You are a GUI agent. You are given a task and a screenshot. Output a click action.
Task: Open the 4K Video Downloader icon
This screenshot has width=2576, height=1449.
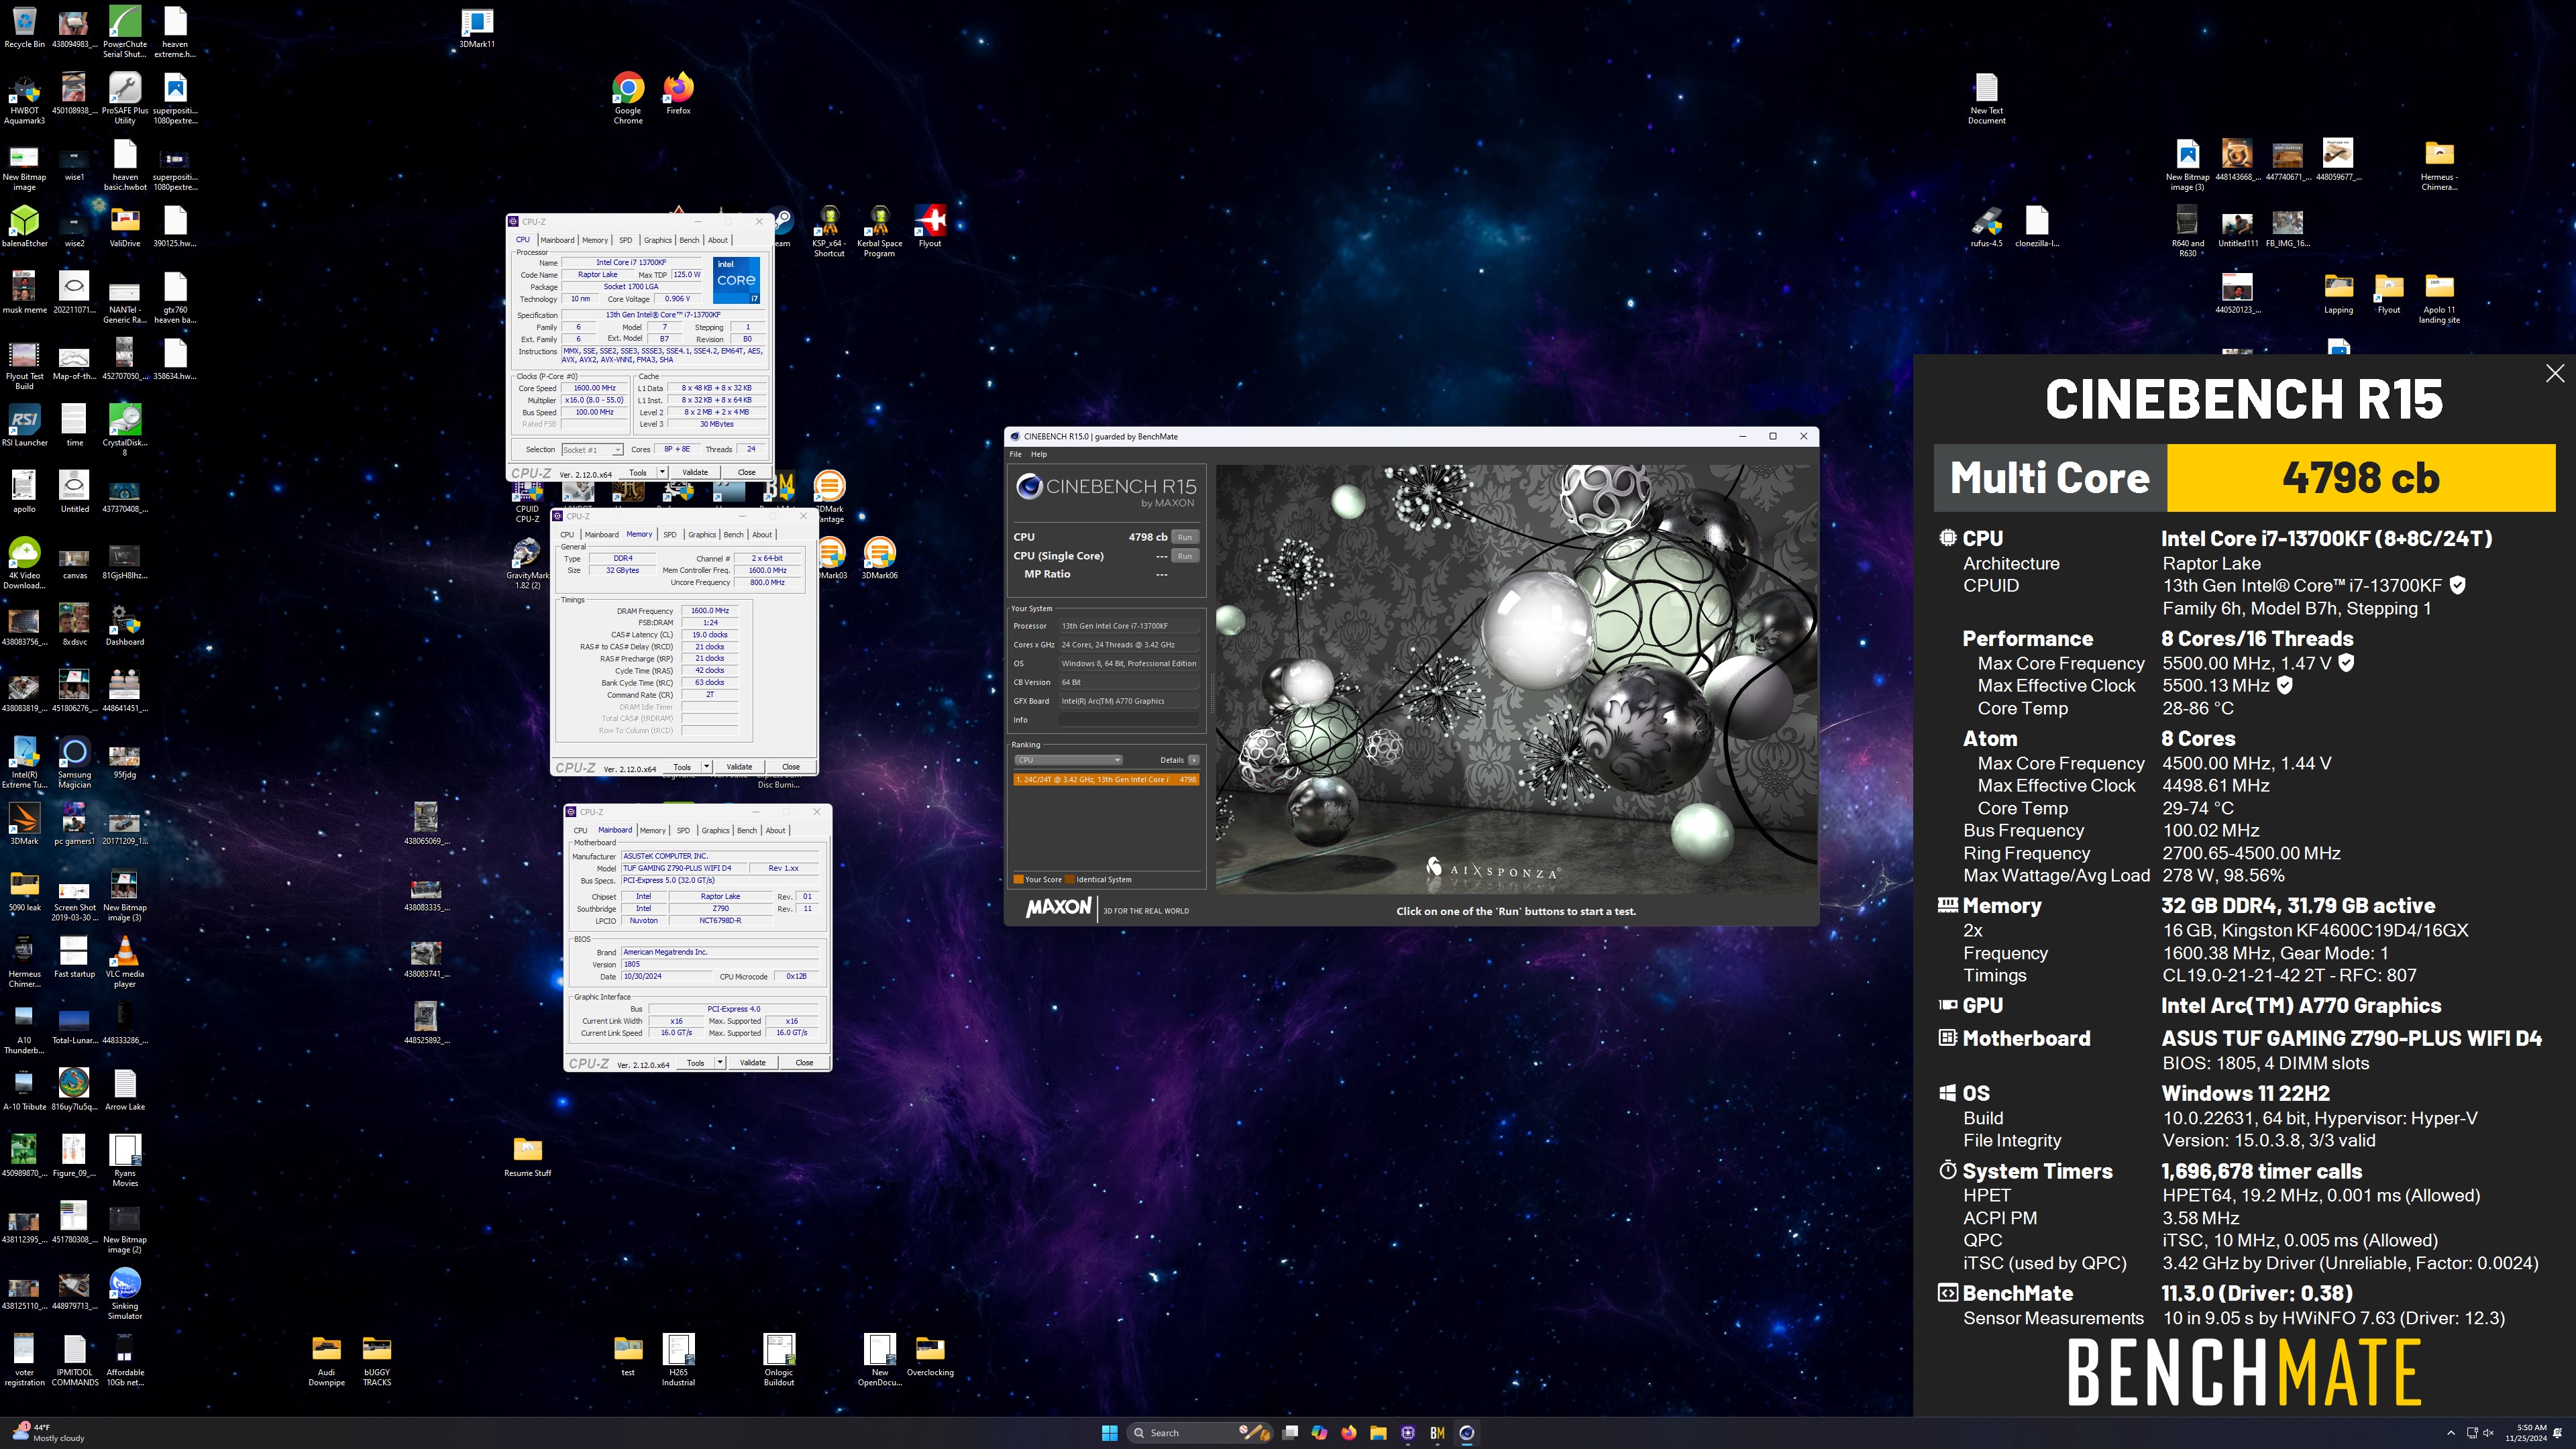click(24, 563)
